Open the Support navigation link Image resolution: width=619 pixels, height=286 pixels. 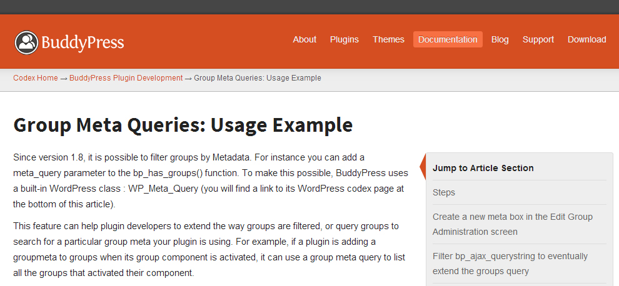click(x=538, y=39)
